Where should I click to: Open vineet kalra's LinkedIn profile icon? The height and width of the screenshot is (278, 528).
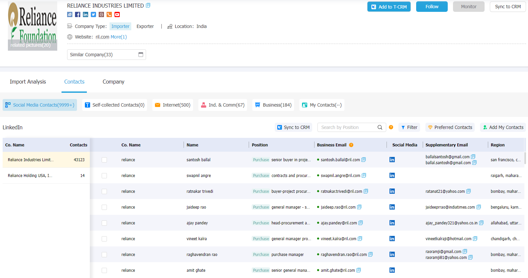tap(392, 239)
